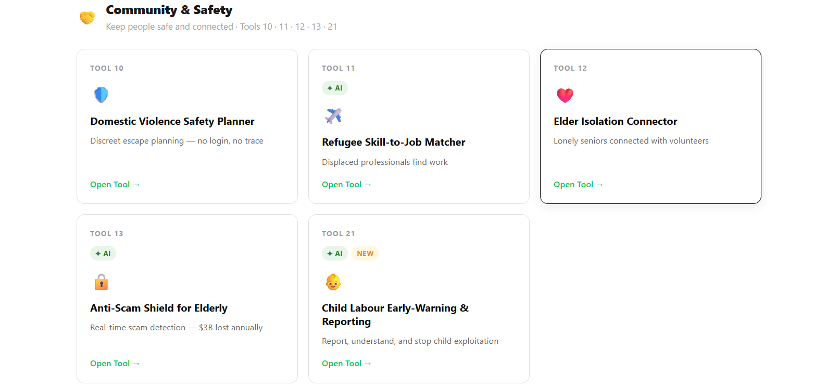826x387 pixels.
Task: Select the TOOL 12 label on Elder Isolation Connector
Action: coord(570,68)
